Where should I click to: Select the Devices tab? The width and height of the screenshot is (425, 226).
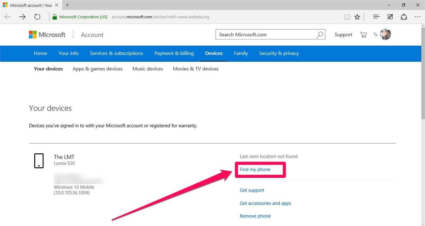click(214, 53)
